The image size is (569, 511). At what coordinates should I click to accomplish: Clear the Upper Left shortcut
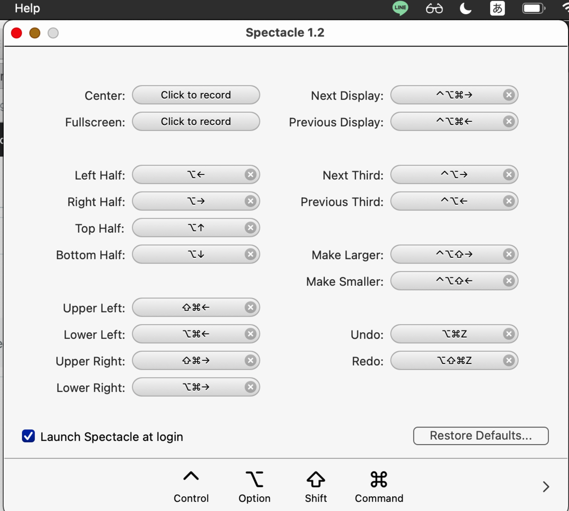[x=250, y=308]
